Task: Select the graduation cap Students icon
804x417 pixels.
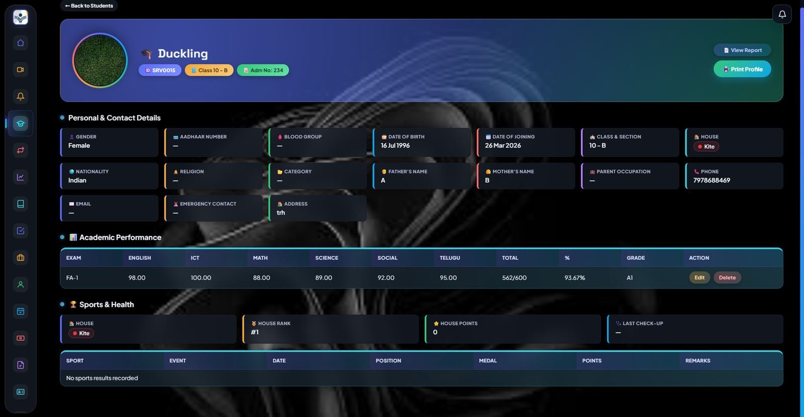Action: (x=21, y=123)
